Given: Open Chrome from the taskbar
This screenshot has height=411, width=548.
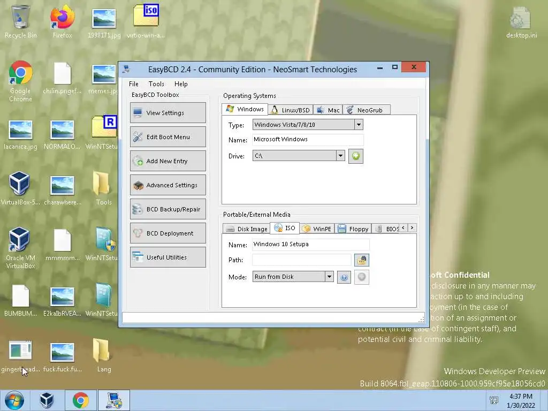Looking at the screenshot, I should pos(80,400).
